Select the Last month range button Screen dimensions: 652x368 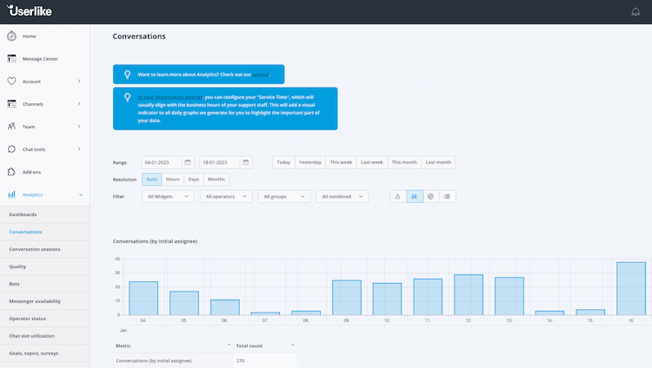click(x=437, y=162)
